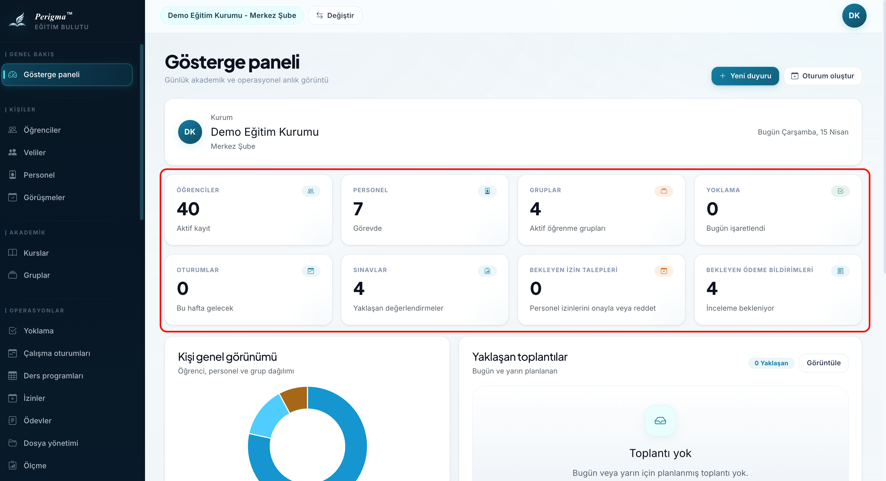Open the Demo Eğitim Kurumu branch selector
This screenshot has width=886, height=481.
(x=232, y=15)
